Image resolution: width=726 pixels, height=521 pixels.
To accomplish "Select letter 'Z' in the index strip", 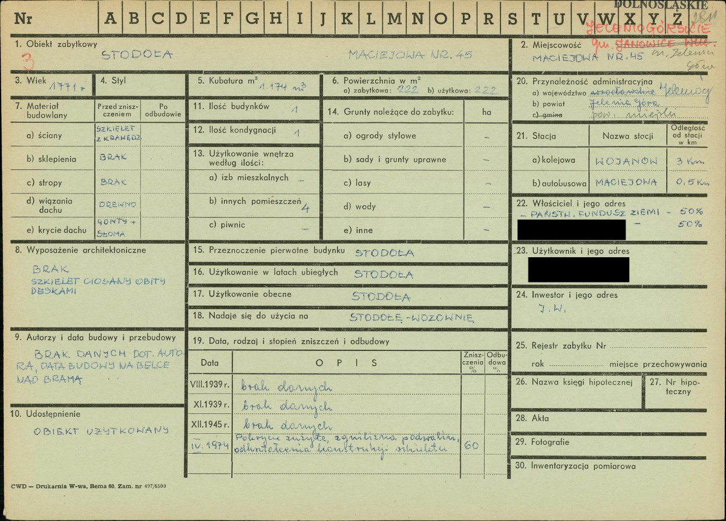I will coord(676,19).
